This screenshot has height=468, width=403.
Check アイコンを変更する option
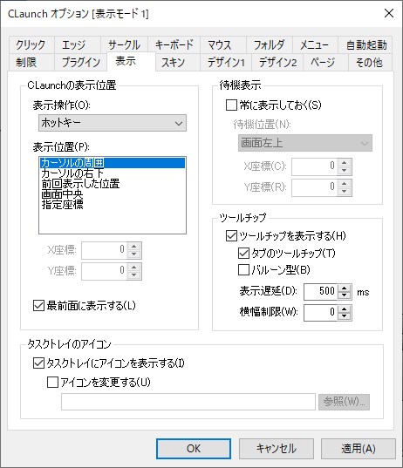pos(52,382)
